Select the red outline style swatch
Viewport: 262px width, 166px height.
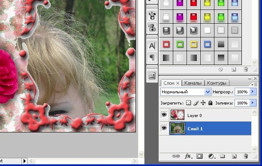click(166, 44)
